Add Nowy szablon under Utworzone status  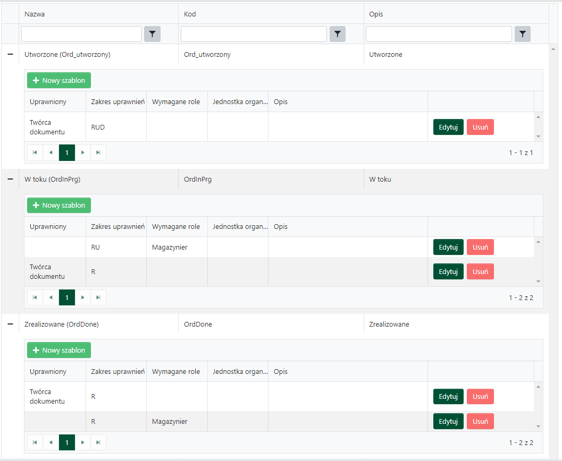click(x=59, y=80)
